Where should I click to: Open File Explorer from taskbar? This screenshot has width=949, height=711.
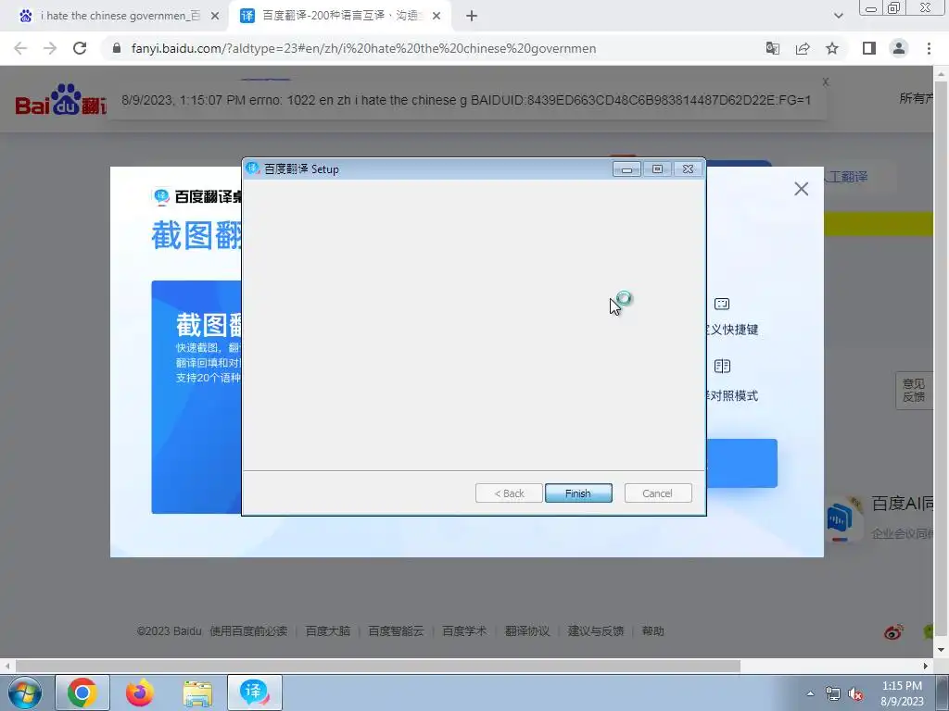pyautogui.click(x=197, y=692)
